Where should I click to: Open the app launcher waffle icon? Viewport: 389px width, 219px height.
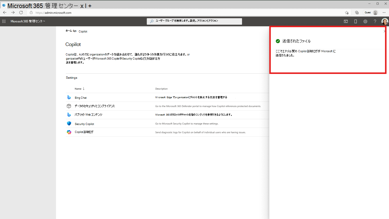[x=4, y=21]
